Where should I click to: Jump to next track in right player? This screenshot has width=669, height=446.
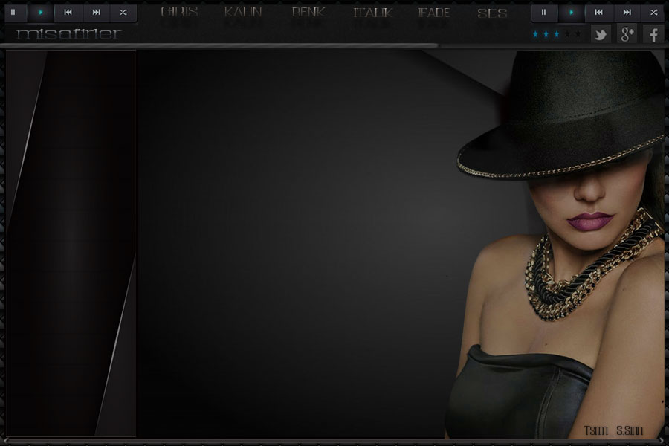tap(627, 12)
